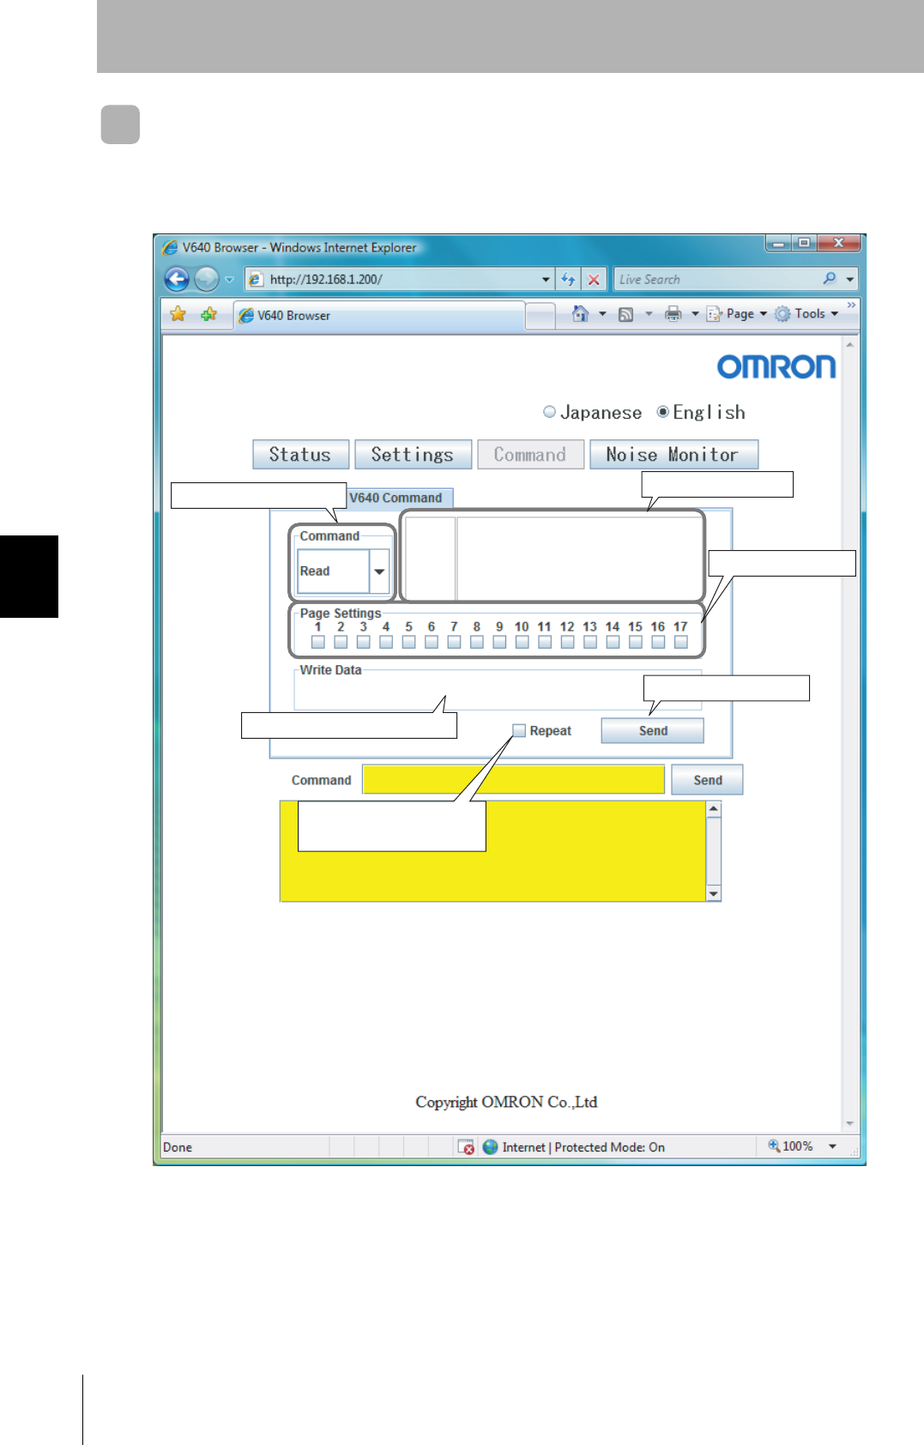The image size is (924, 1445).
Task: Click the Live Search input box
Action: [717, 280]
